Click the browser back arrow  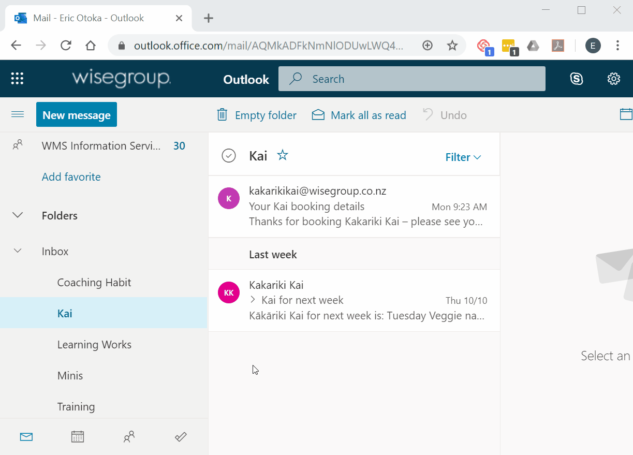point(16,46)
